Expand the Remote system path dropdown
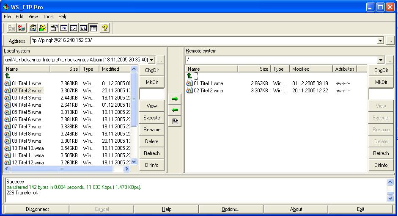The image size is (398, 216). coord(381,60)
